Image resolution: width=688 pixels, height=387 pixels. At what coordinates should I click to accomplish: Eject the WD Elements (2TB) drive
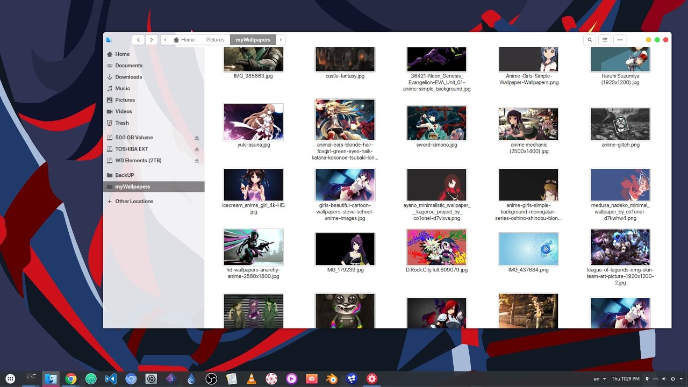(x=197, y=160)
